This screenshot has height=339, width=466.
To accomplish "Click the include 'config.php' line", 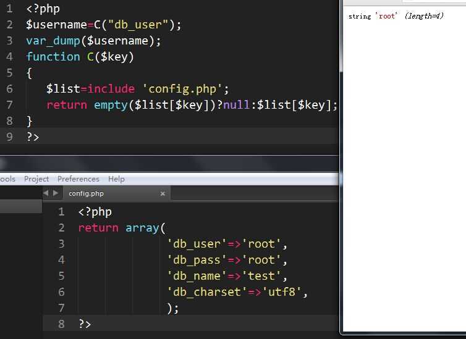I will (137, 89).
